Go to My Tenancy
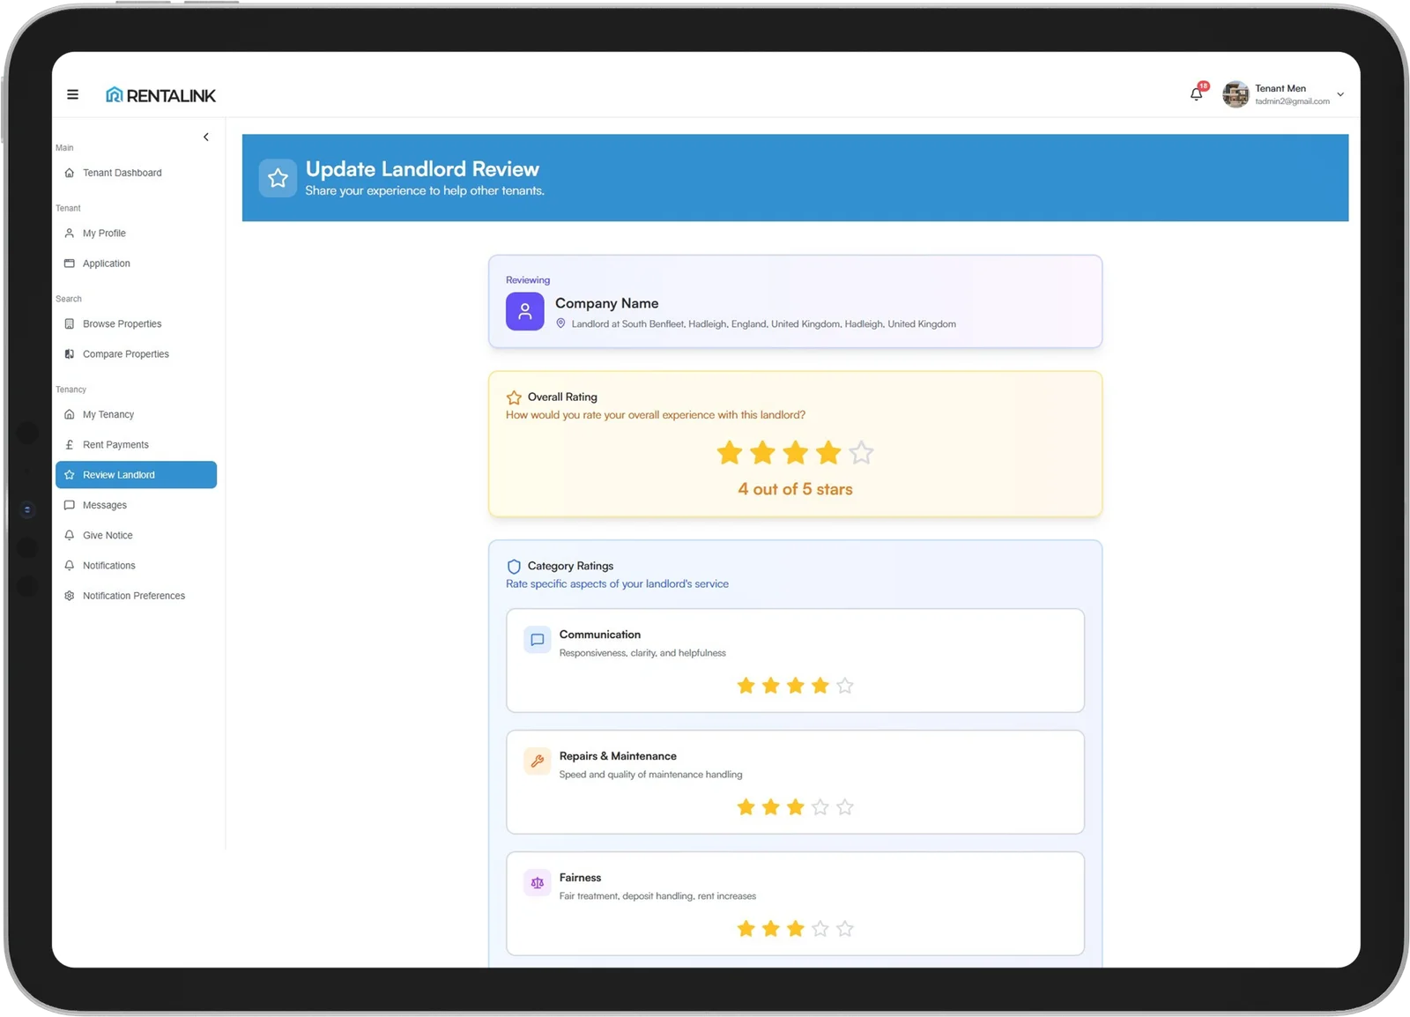Image resolution: width=1410 pixels, height=1017 pixels. (136, 414)
